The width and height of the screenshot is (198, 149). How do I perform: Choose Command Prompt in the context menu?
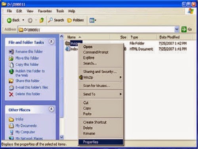(101, 52)
